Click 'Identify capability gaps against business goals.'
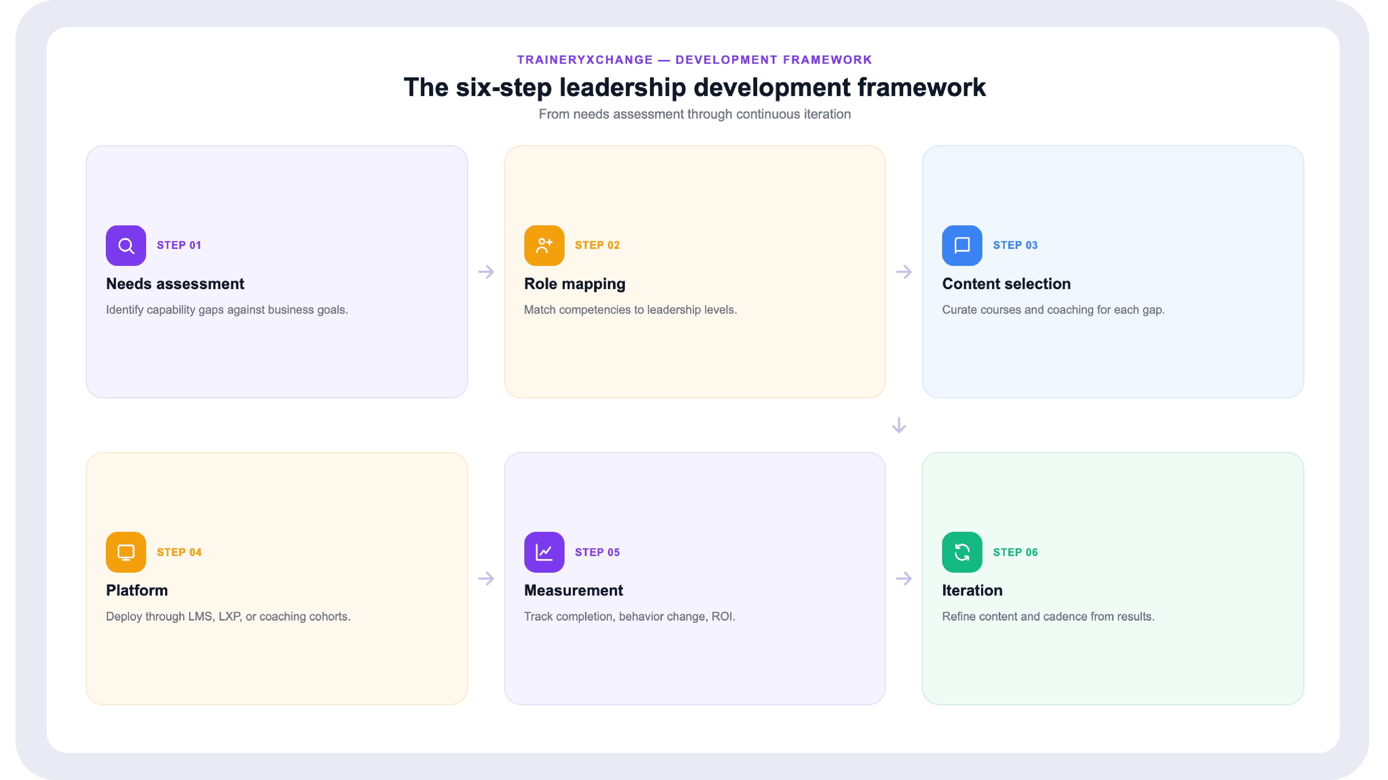This screenshot has height=780, width=1388. 227,310
